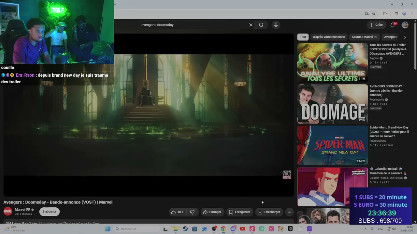The height and width of the screenshot is (234, 417).
Task: Expand hidden system tray icons
Action: point(365,229)
